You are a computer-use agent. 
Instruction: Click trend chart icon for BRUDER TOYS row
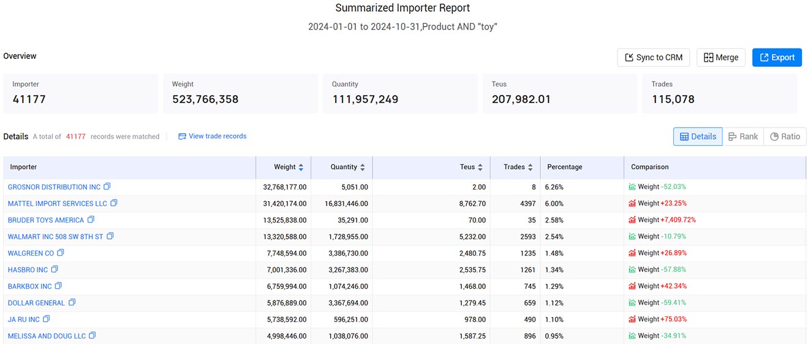point(632,220)
